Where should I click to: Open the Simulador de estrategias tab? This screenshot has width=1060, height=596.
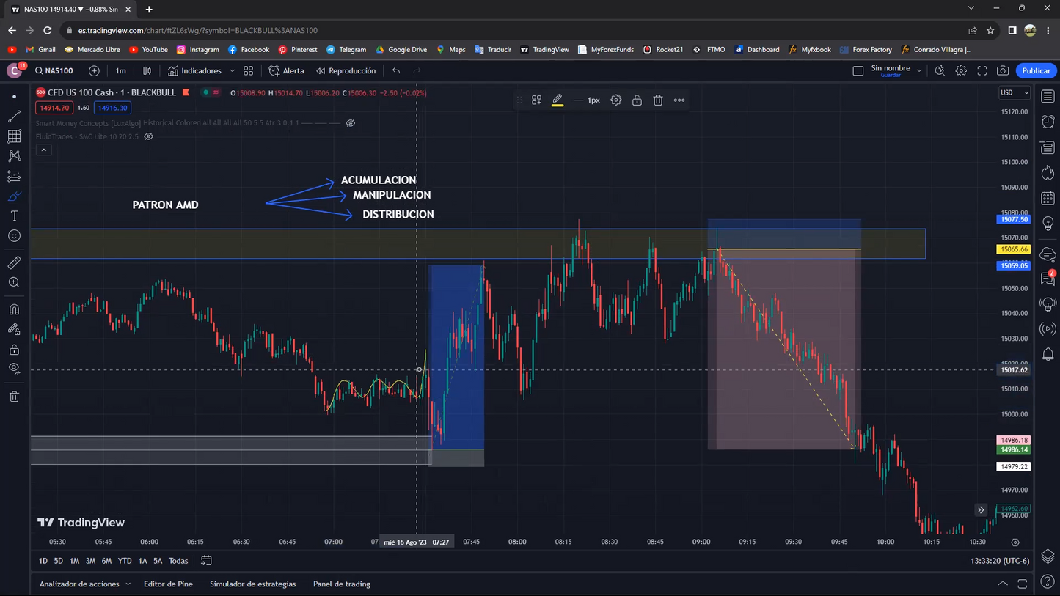tap(253, 584)
